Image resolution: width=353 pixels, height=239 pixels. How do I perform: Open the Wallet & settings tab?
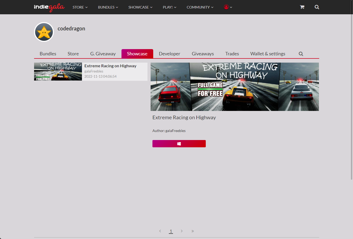coord(268,54)
